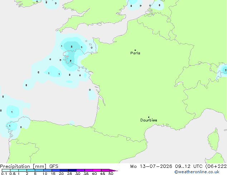Pick the 40–45 mm magenta legend swatch
Image resolution: width=227 pixels, height=175 pixels.
97,170
